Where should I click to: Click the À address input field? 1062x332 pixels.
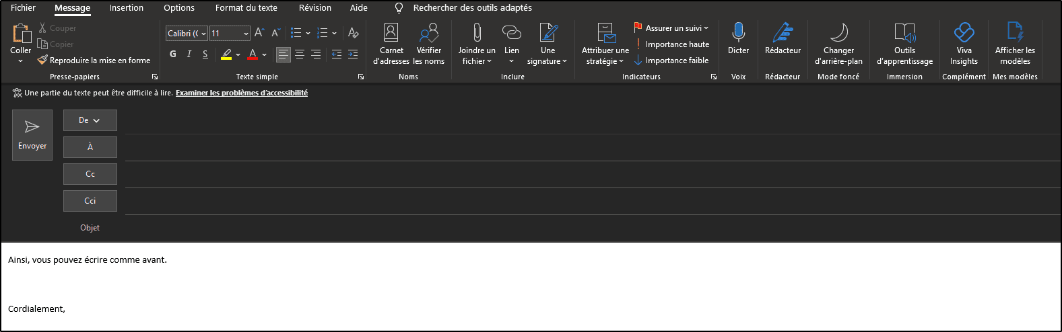point(593,148)
